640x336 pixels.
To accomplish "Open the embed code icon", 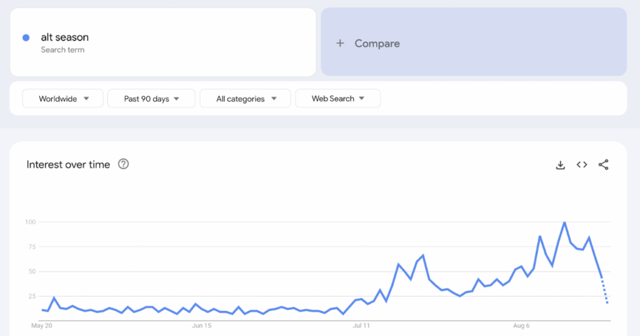I will 582,165.
